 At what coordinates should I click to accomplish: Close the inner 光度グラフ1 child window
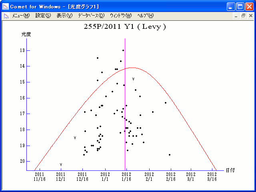coord(250,16)
